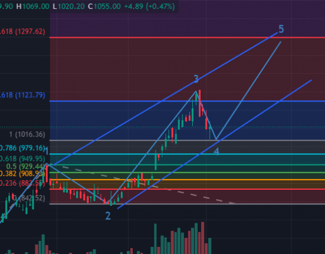Click the price change +4.89 (+0.47%)
This screenshot has width=325, height=254.
[x=149, y=6]
